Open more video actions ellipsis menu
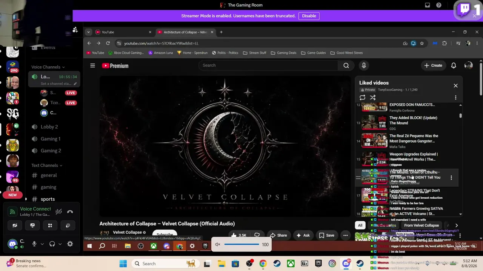 coord(345,235)
